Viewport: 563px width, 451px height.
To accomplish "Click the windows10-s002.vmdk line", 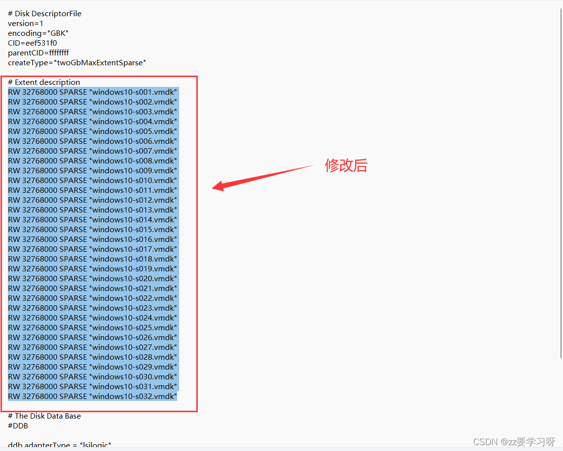I will (x=93, y=102).
